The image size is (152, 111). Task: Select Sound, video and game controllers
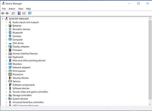coord(30,92)
